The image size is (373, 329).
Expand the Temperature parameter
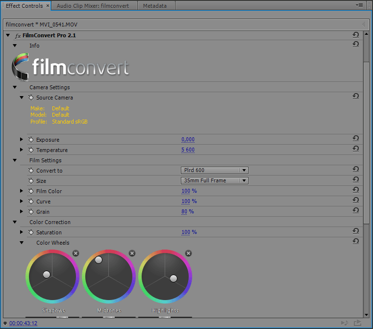click(22, 150)
